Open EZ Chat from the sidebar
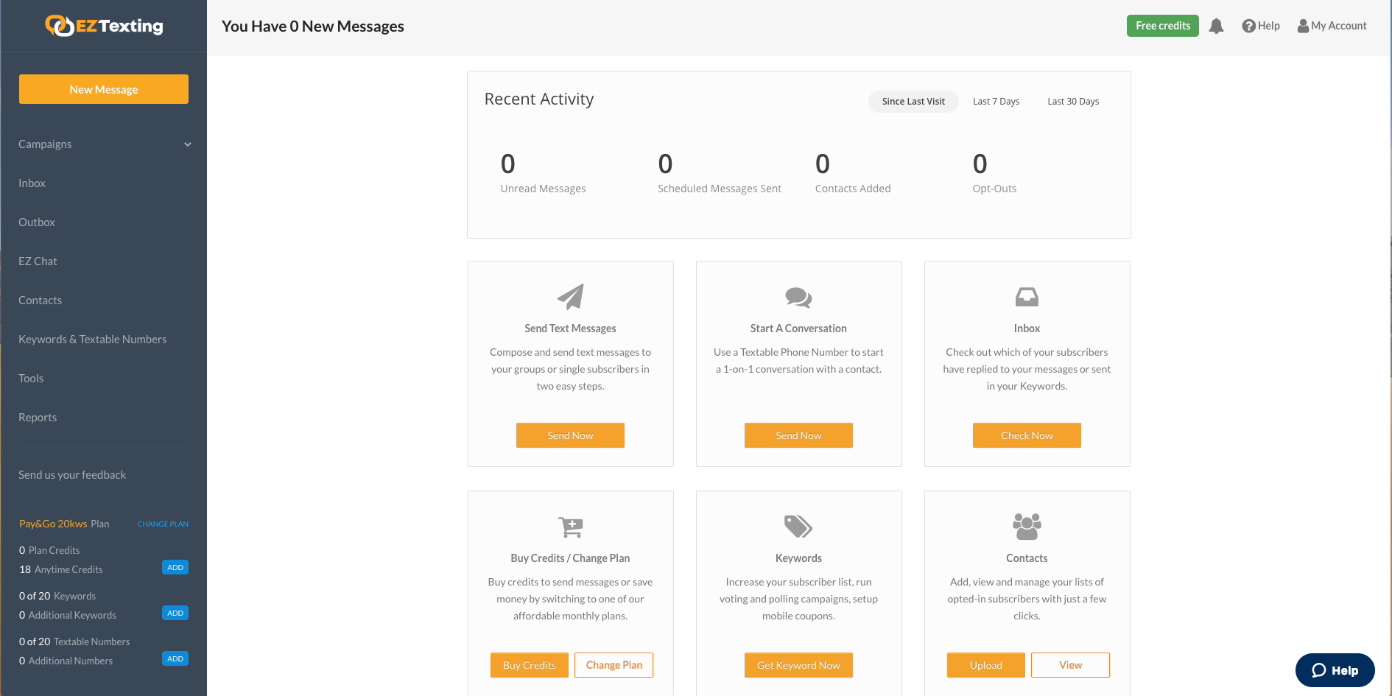 (x=38, y=261)
